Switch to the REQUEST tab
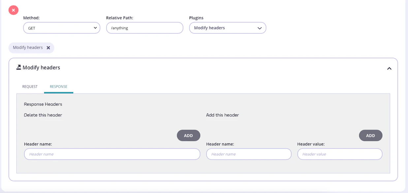The image size is (408, 193). 30,86
